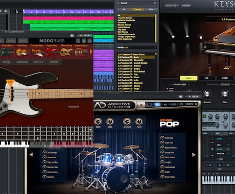The height and width of the screenshot is (194, 235).
Task: Open the FX page in Addictive Drums
Action: tap(181, 105)
